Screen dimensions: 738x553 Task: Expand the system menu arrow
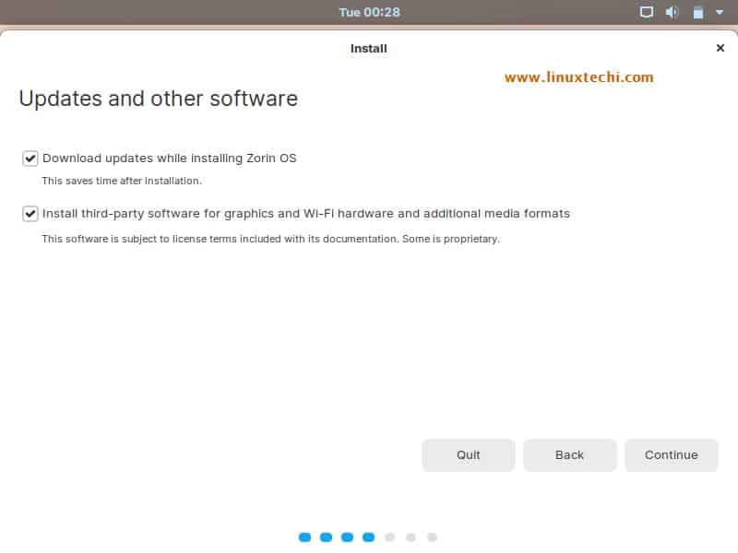720,12
